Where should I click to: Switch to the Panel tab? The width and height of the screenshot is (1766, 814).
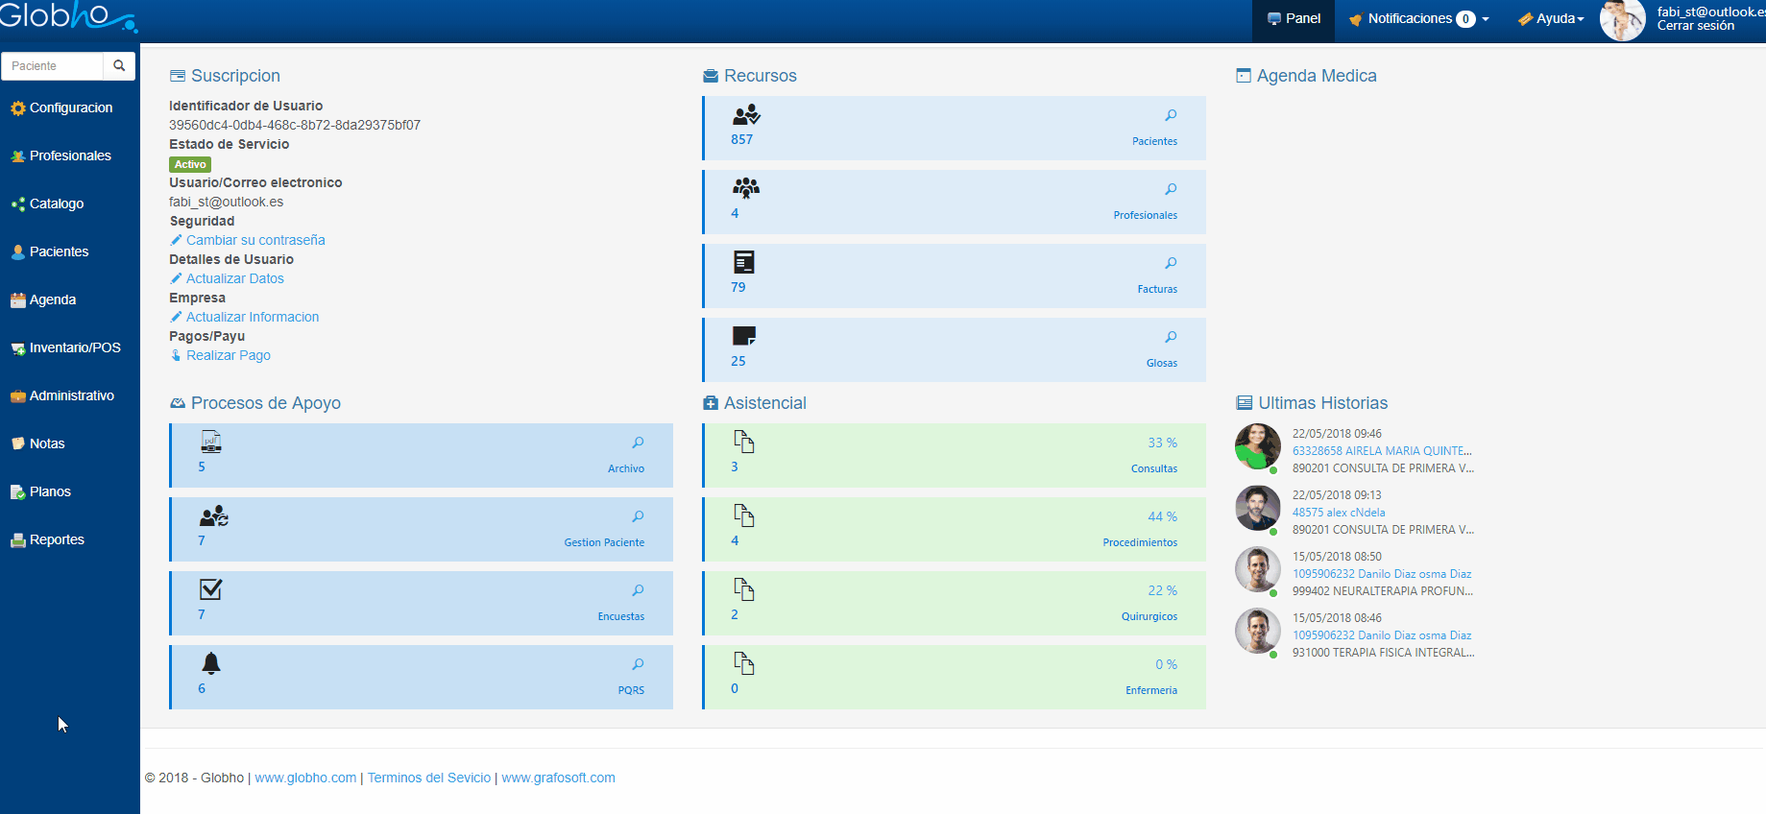click(x=1294, y=19)
